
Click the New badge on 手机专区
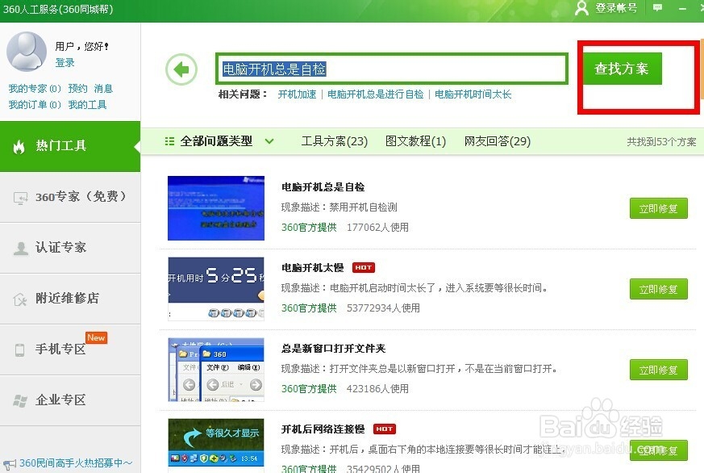[96, 337]
